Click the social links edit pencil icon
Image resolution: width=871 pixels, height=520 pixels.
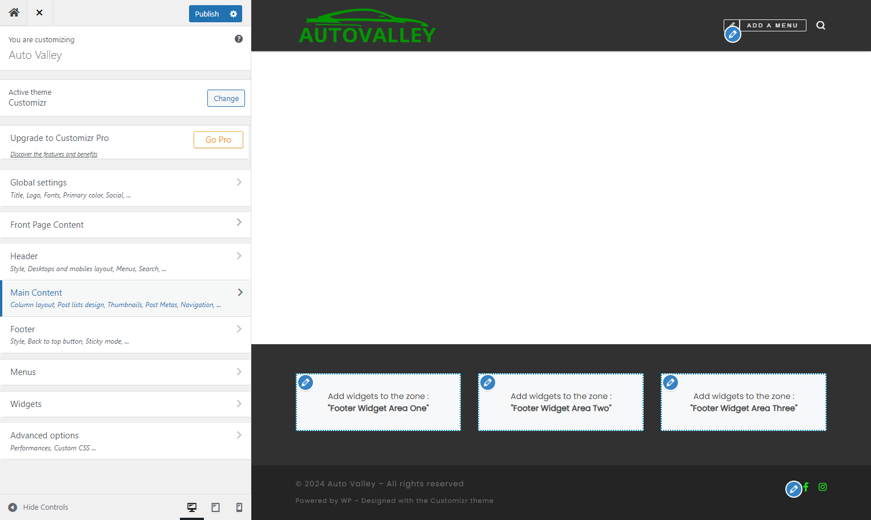pyautogui.click(x=794, y=489)
